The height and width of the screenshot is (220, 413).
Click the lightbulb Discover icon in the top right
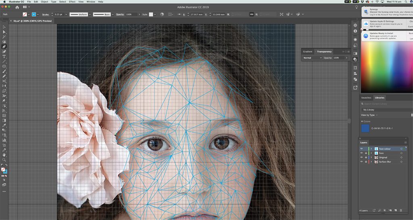click(x=357, y=7)
